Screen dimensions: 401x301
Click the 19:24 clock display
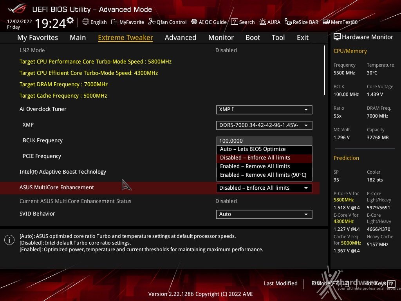[x=51, y=24]
